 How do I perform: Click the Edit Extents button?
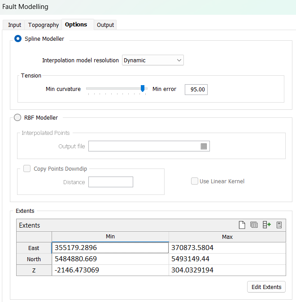tap(266, 287)
